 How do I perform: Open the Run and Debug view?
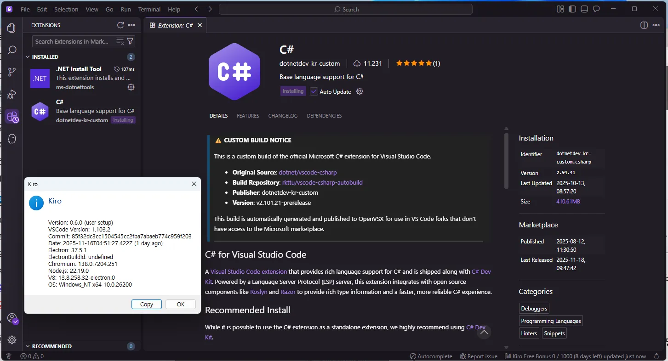12,94
